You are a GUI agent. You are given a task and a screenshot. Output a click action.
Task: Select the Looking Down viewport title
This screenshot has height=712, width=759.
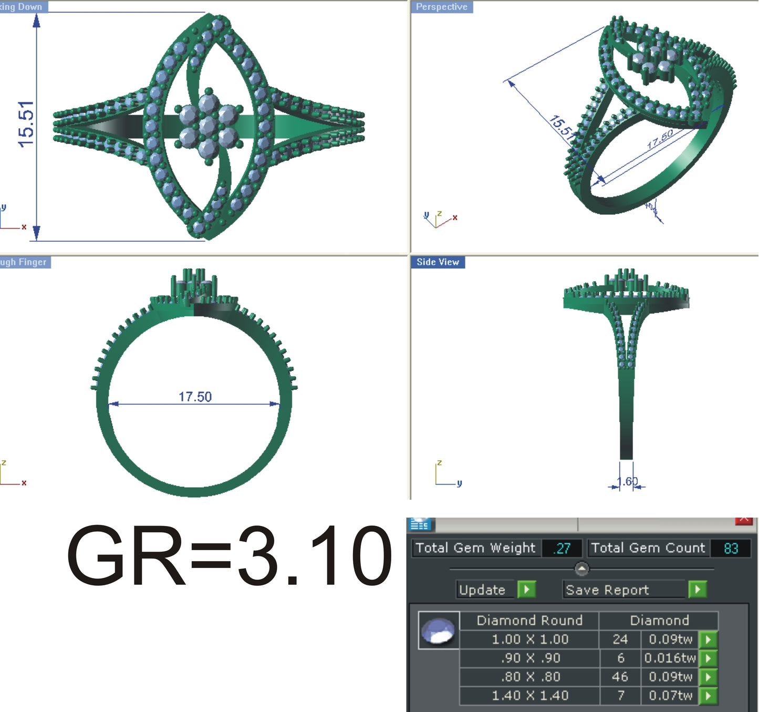pos(21,7)
